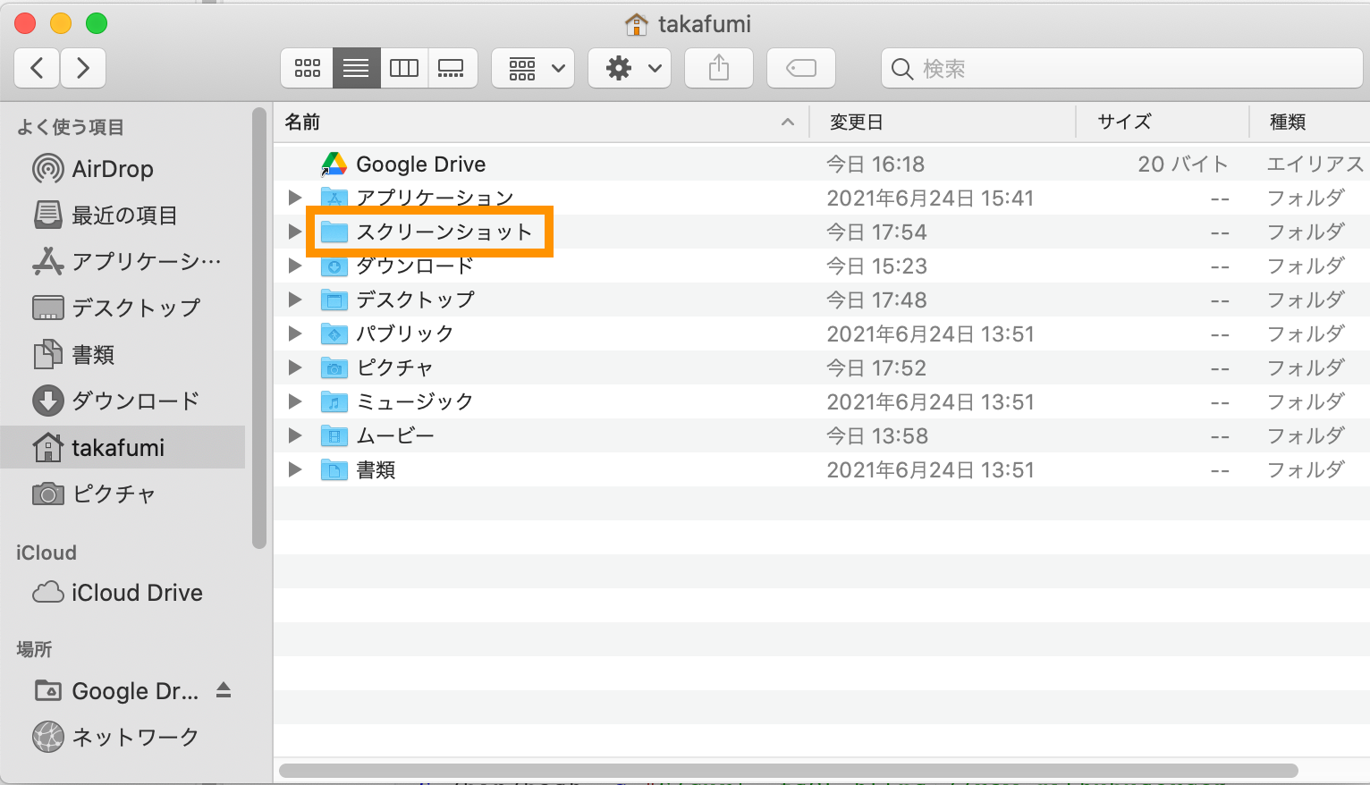Select iCloud Drive in the sidebar
The width and height of the screenshot is (1370, 785).
136,593
